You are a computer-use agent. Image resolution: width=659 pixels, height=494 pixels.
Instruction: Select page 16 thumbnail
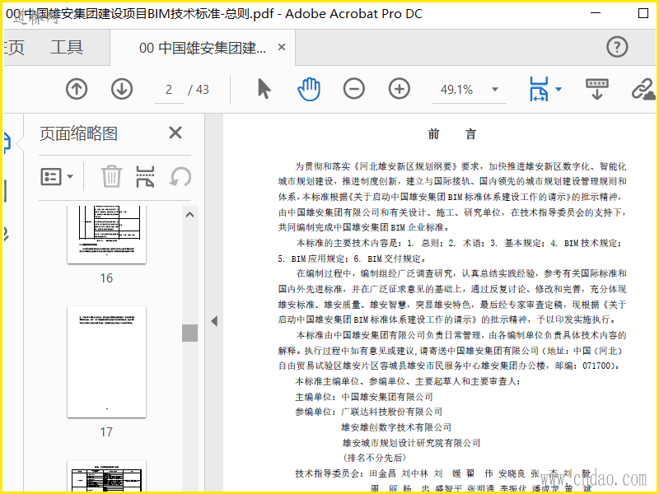[106, 234]
